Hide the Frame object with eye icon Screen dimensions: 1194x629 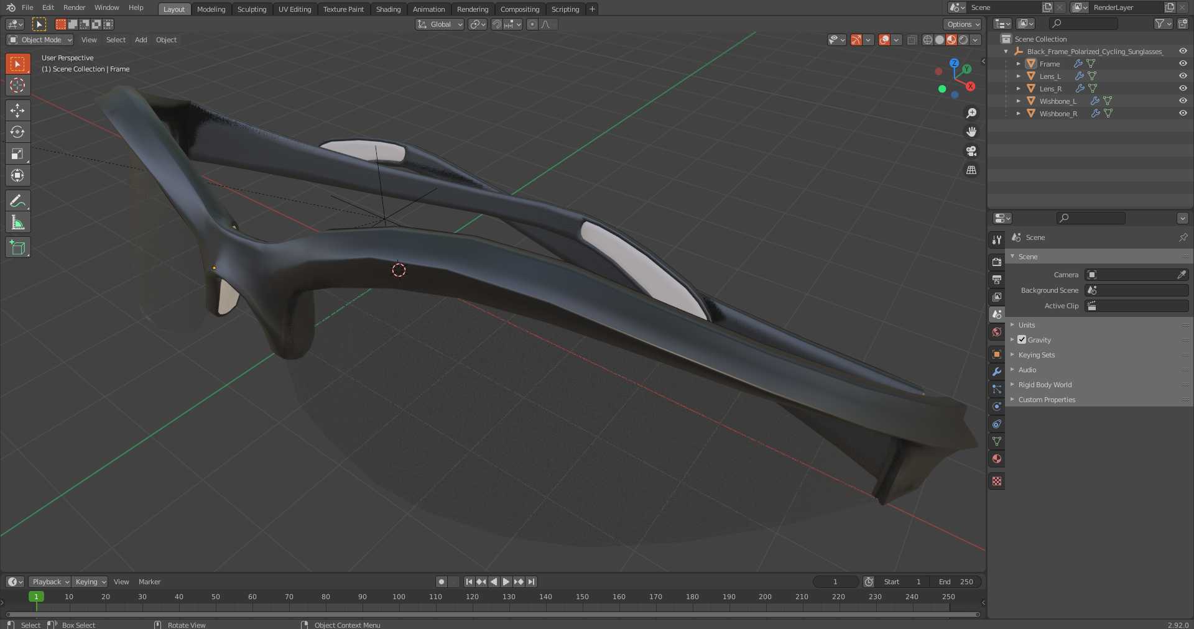[x=1183, y=63]
